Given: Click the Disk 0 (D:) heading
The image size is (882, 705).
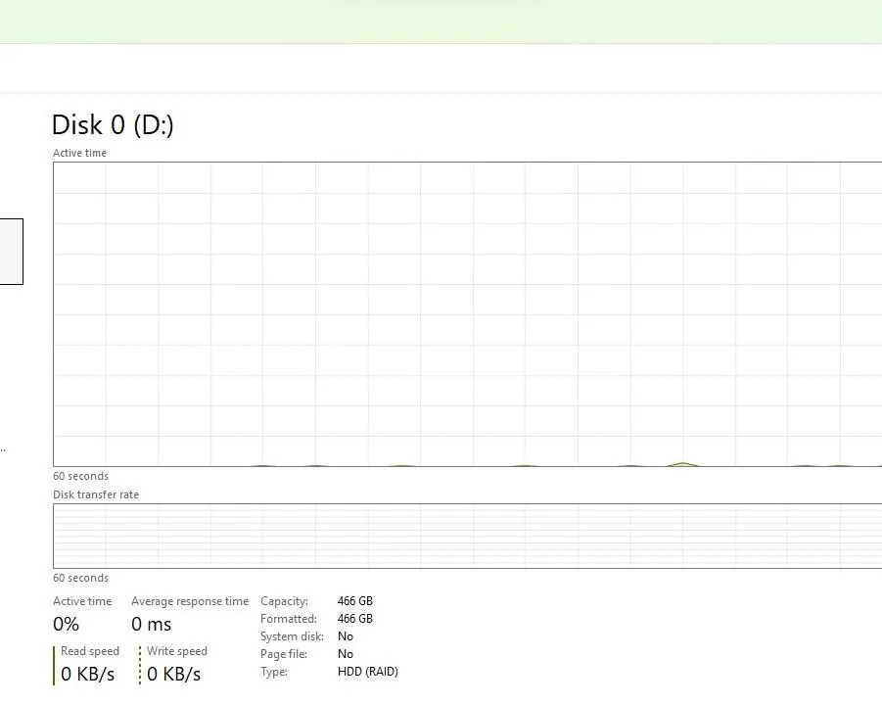Looking at the screenshot, I should coord(113,124).
